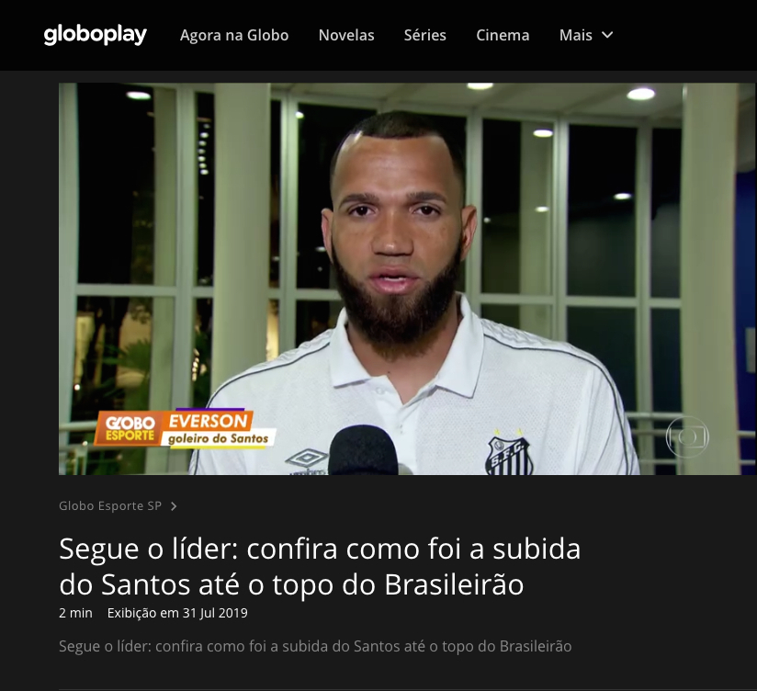Click the goleiro do Santos subtitle caption
757x691 pixels.
tap(219, 438)
